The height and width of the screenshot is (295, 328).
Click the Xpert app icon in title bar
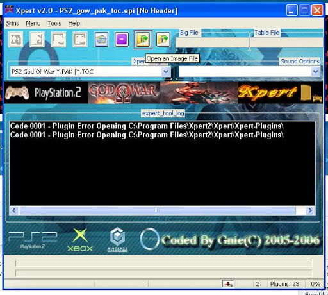[x=10, y=10]
